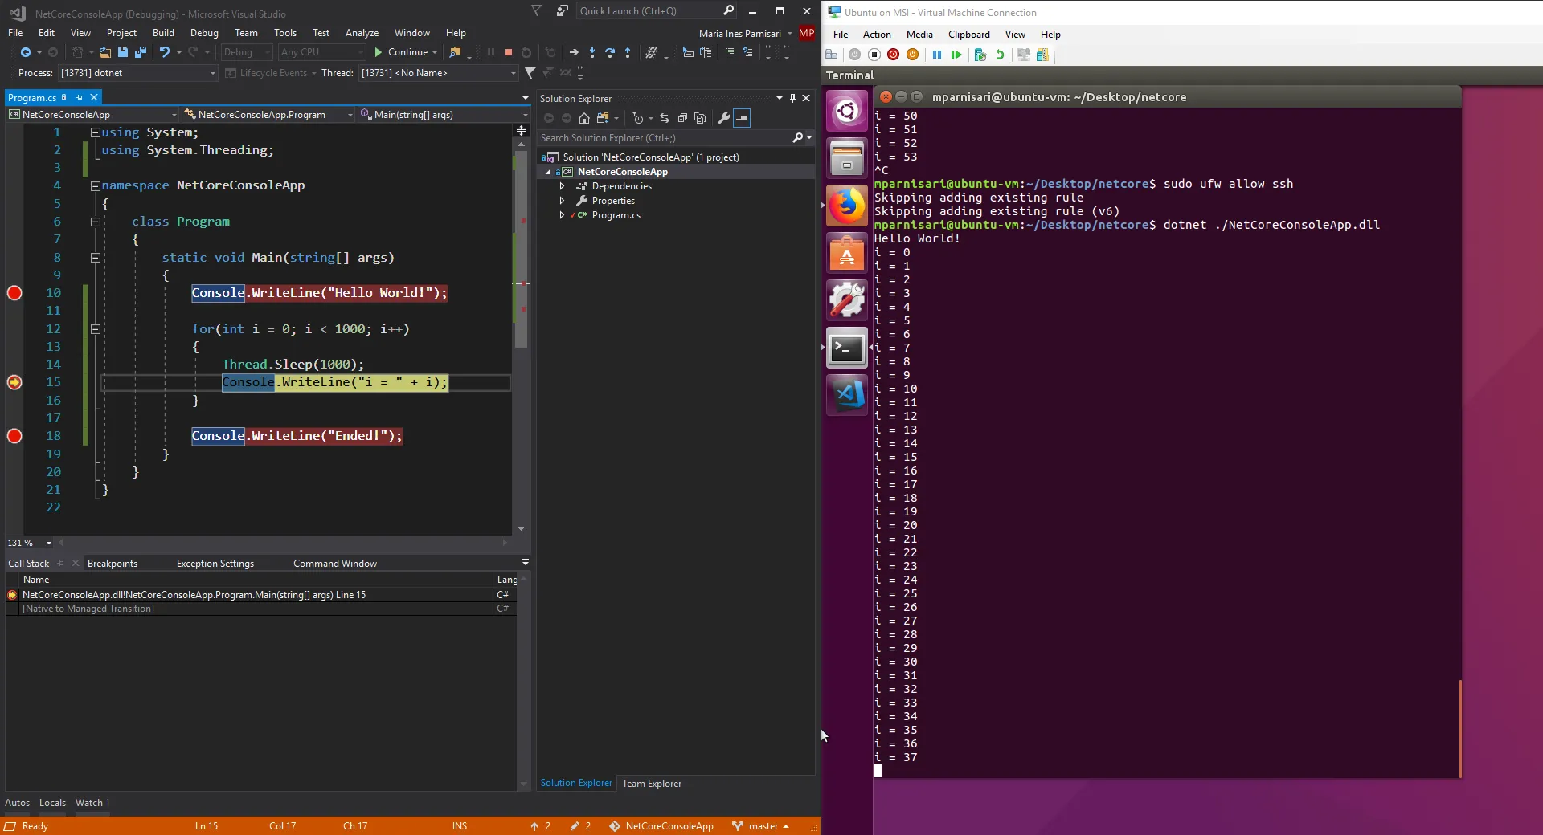The image size is (1543, 835).
Task: Click the Save file icon
Action: pos(123,52)
